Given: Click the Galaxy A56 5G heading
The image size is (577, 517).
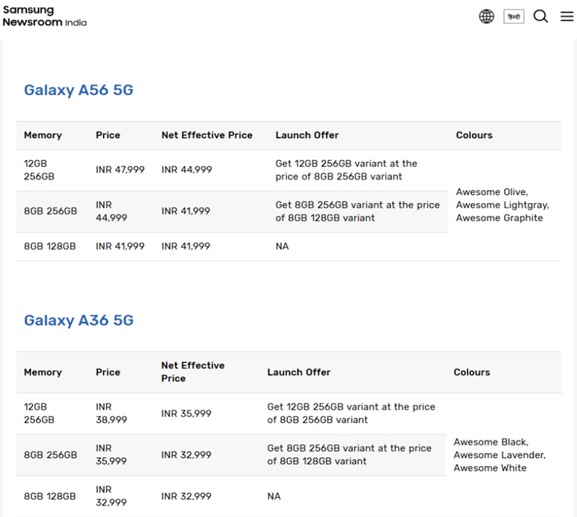Looking at the screenshot, I should pyautogui.click(x=78, y=90).
